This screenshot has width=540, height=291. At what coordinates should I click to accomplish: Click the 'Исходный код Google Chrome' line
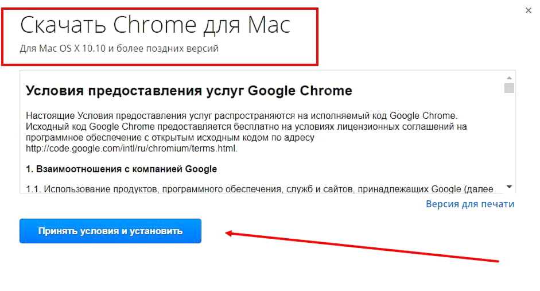pyautogui.click(x=246, y=126)
